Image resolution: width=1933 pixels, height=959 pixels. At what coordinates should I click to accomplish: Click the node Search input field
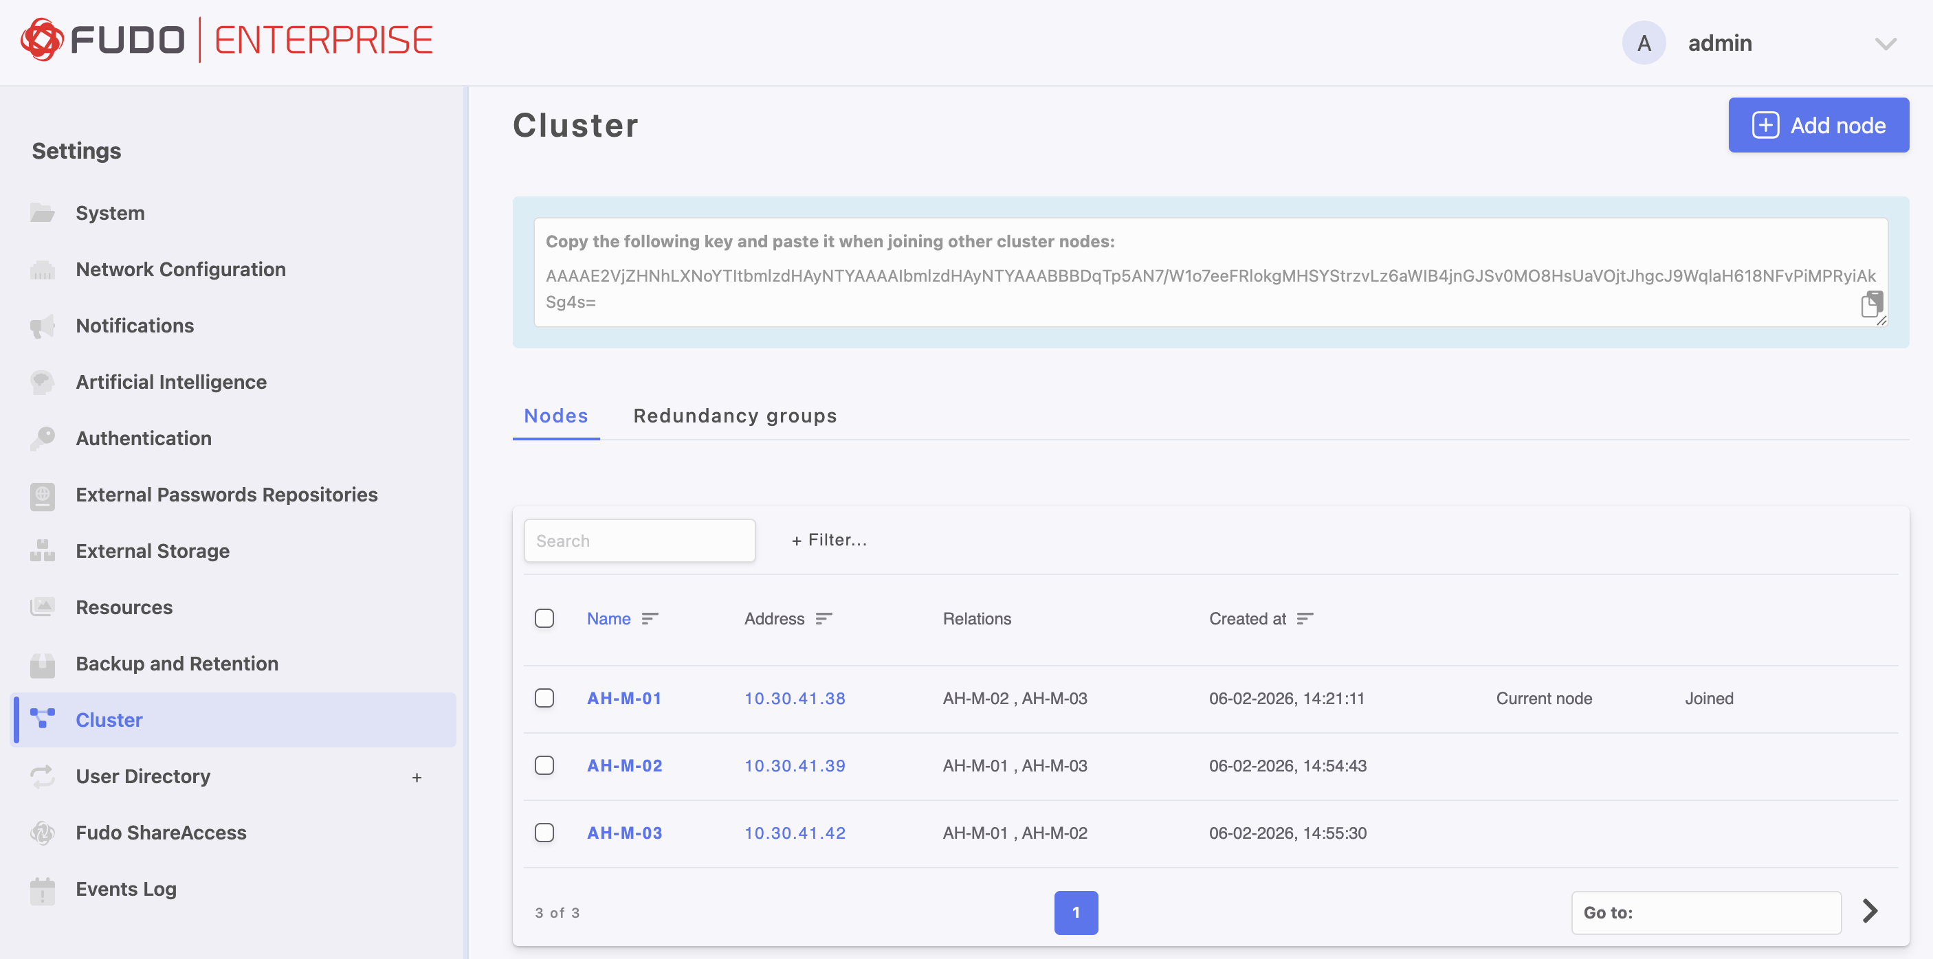point(639,541)
